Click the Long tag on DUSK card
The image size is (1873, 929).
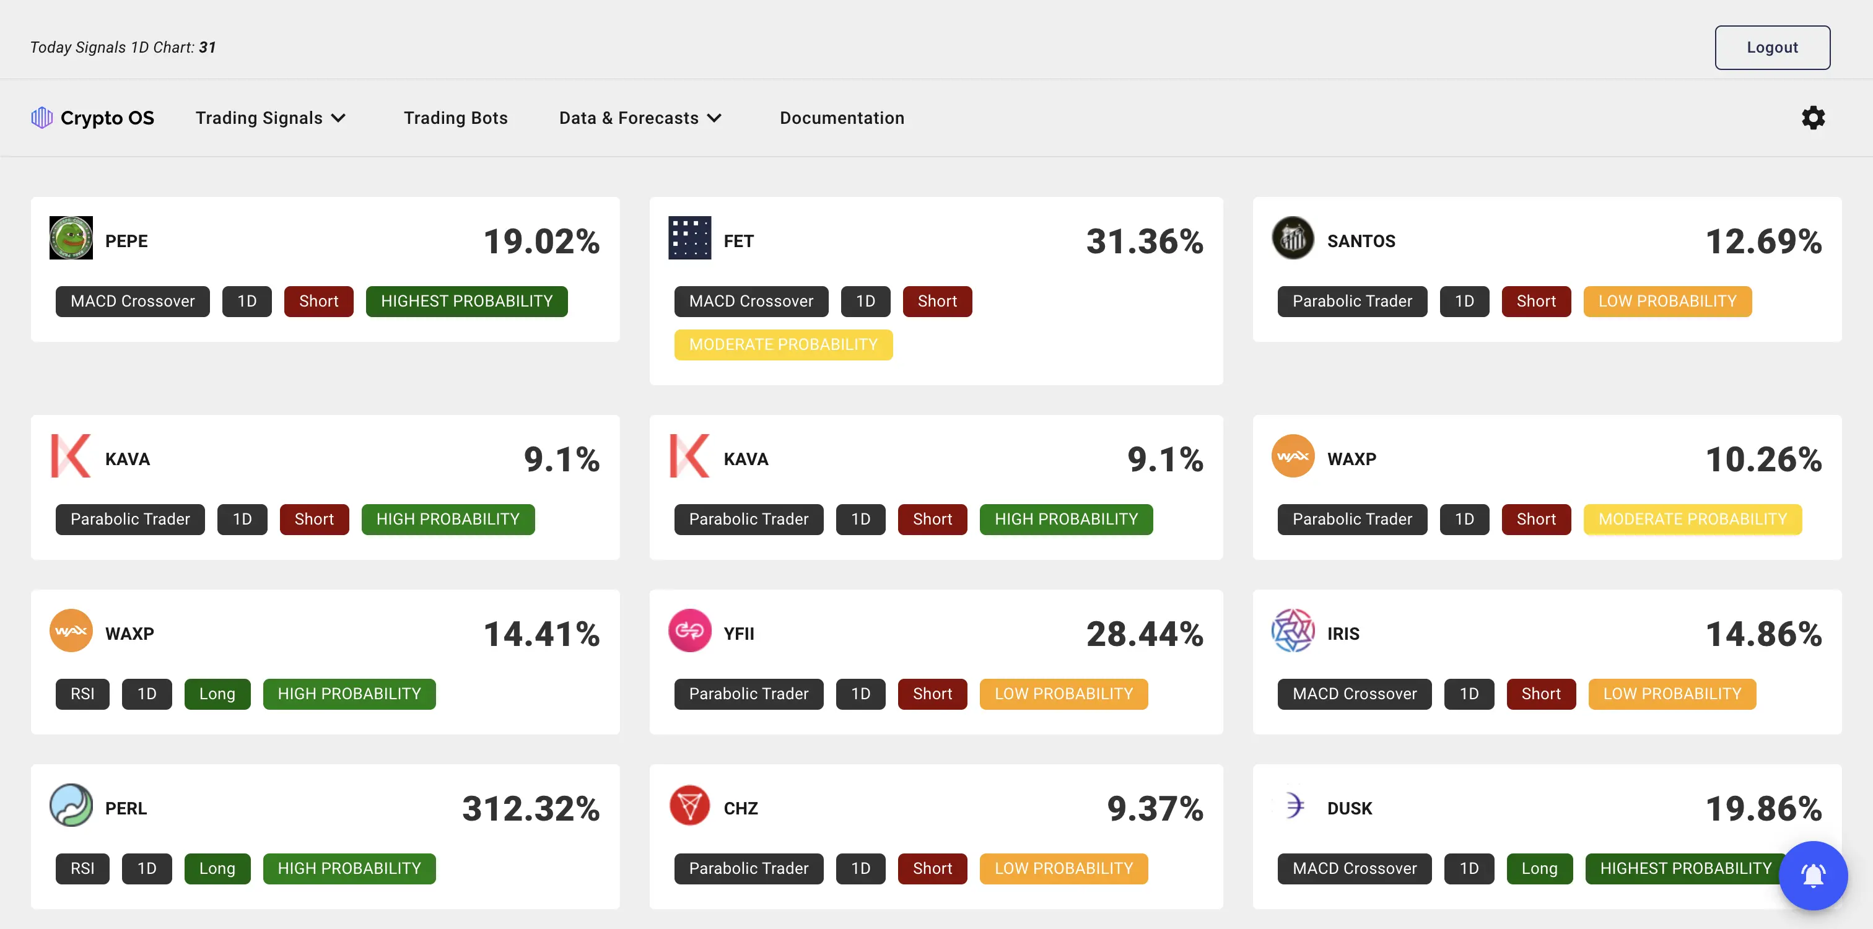(1539, 868)
